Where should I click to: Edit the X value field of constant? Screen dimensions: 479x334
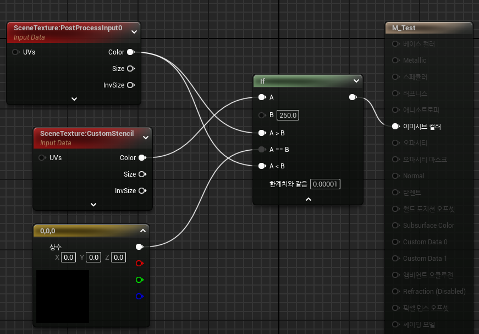[x=68, y=258]
